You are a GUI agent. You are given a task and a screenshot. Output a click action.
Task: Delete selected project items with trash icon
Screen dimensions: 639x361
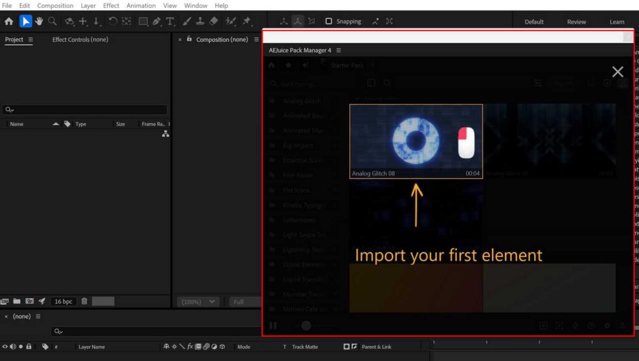pos(84,301)
